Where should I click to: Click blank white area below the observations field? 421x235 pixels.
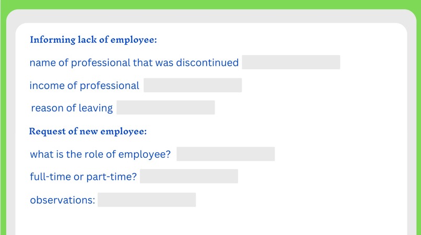point(209,221)
